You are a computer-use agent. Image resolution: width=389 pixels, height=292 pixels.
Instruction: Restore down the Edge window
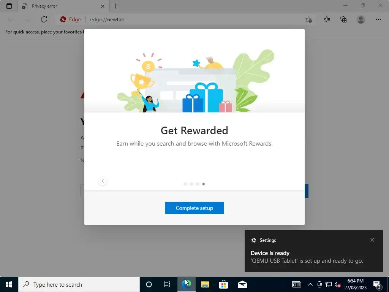[363, 5]
